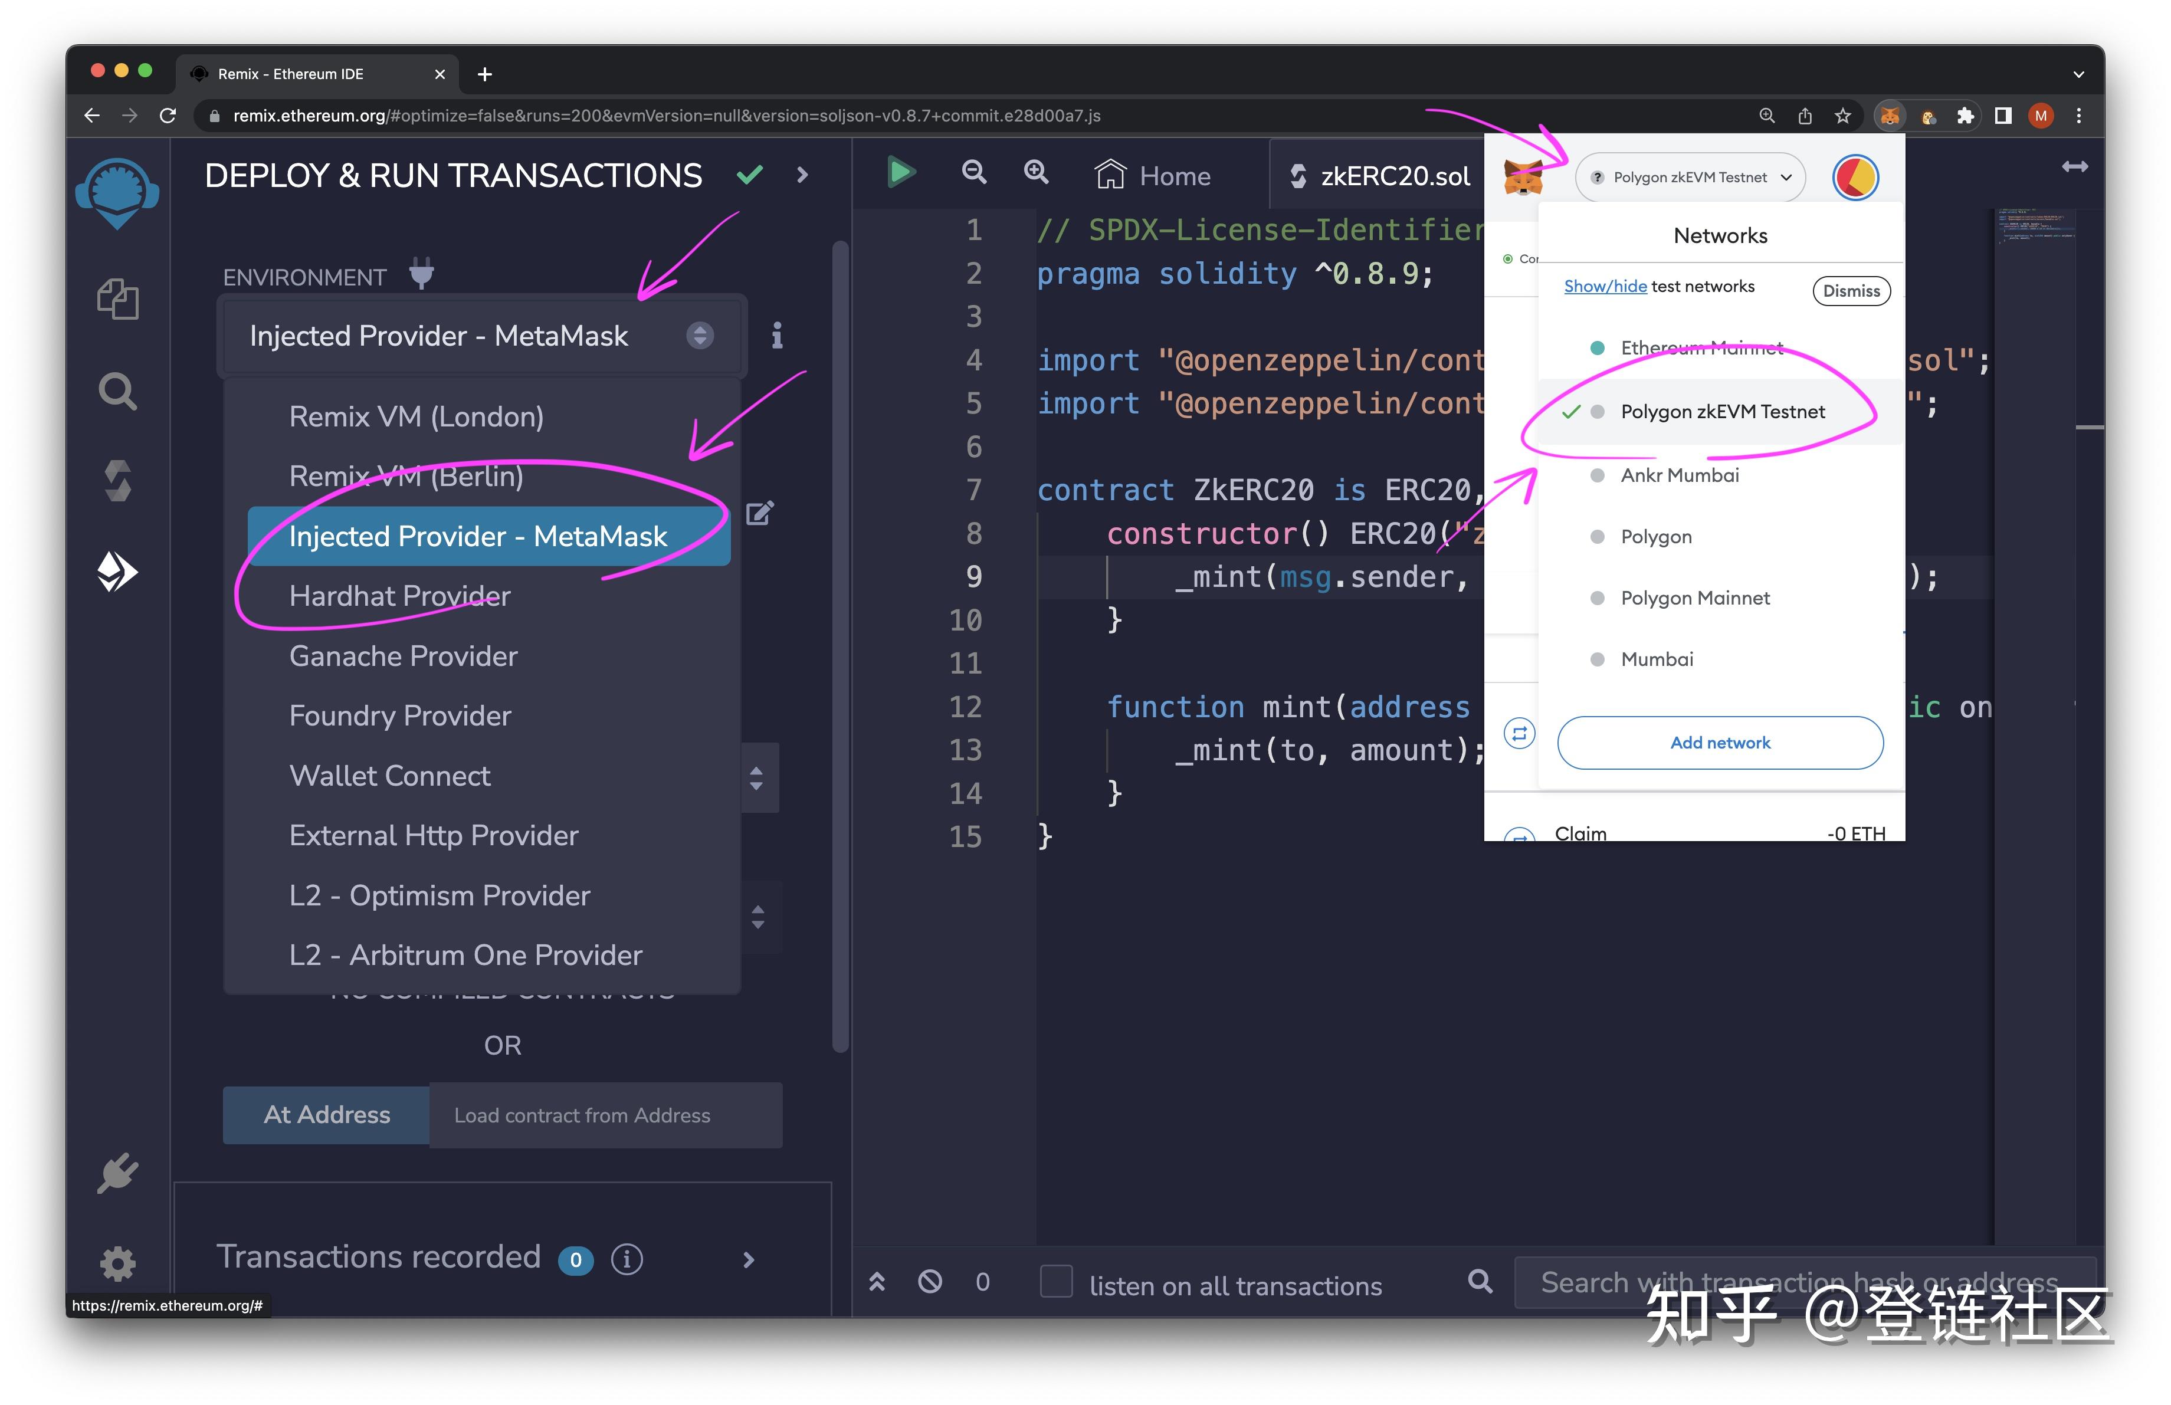
Task: Click the MetaMask fox extension icon
Action: pyautogui.click(x=1890, y=116)
